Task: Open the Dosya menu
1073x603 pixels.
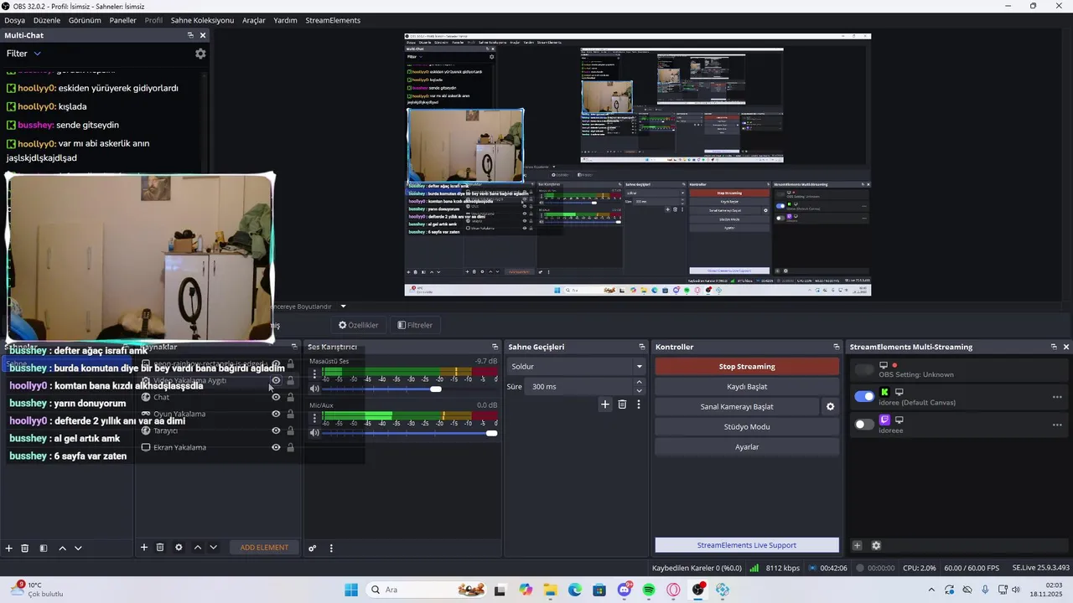Action: [x=14, y=20]
